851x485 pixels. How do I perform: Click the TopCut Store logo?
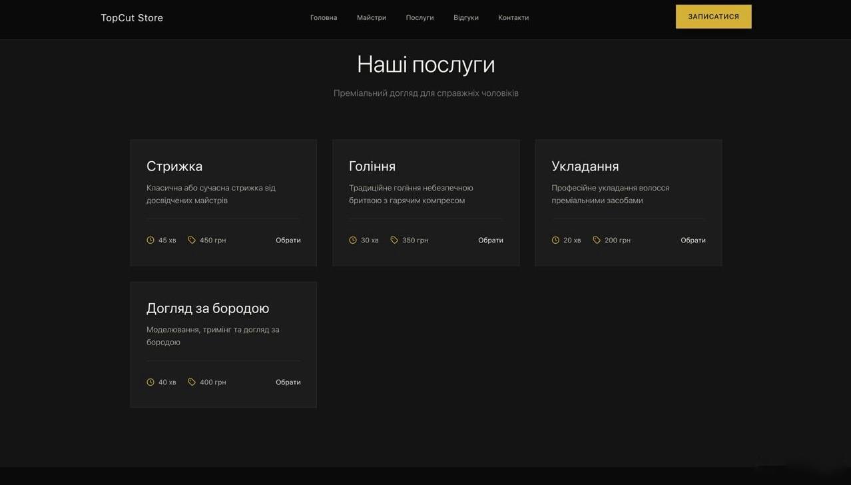[x=132, y=18]
